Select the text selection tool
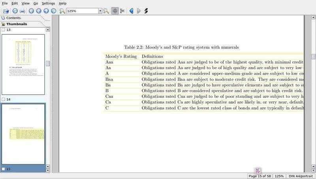The height and width of the screenshot is (179, 316). (x=122, y=11)
